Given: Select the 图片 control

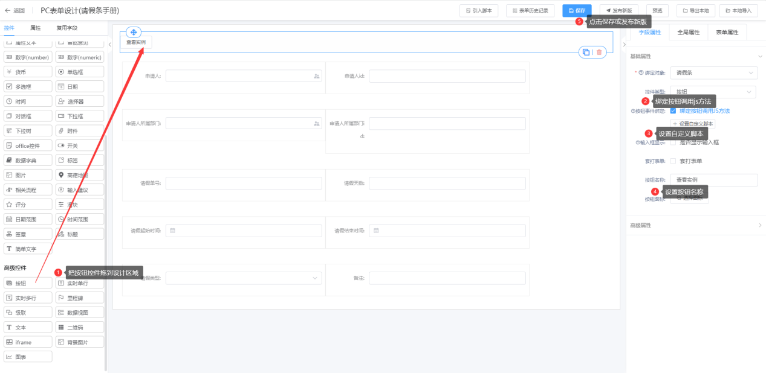Looking at the screenshot, I should coord(28,175).
